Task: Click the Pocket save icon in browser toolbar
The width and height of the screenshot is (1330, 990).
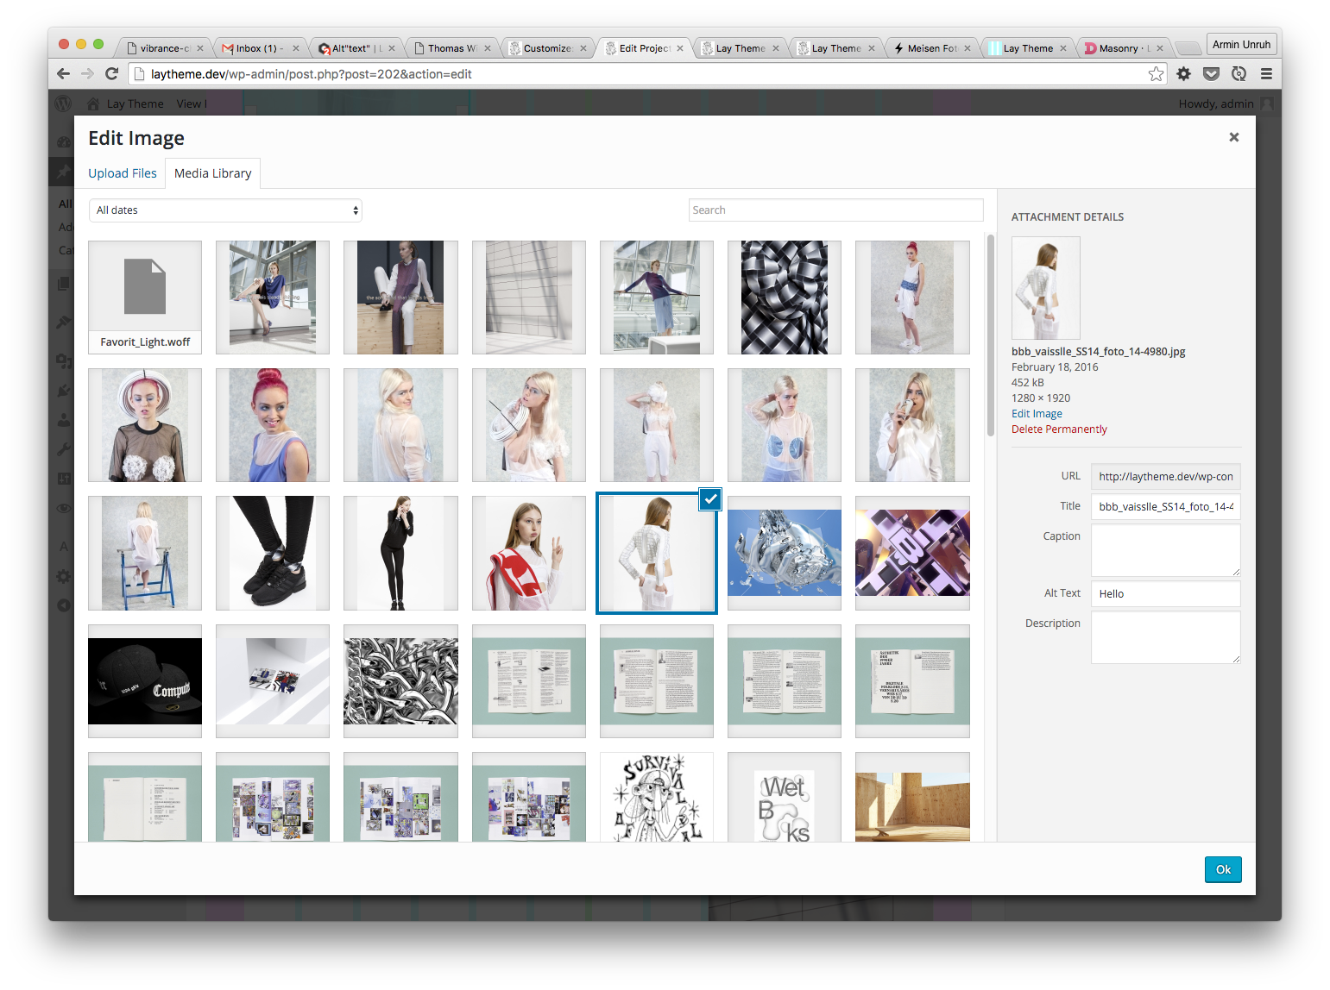Action: (x=1211, y=74)
